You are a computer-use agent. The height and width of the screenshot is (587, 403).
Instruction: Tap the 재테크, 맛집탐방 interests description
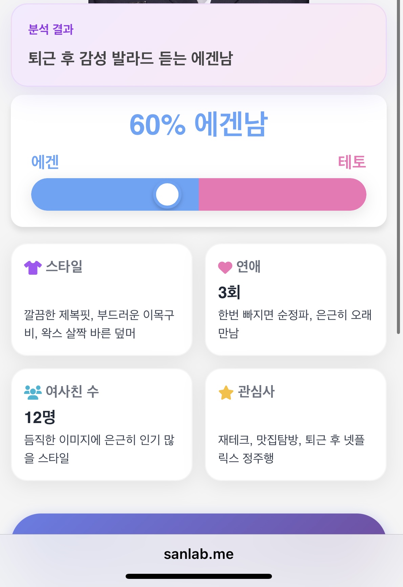point(291,449)
